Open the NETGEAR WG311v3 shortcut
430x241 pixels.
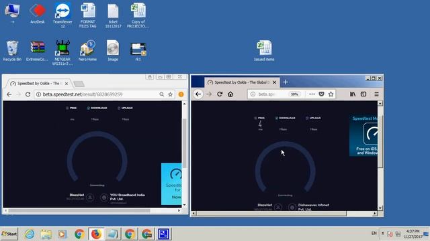click(x=62, y=53)
